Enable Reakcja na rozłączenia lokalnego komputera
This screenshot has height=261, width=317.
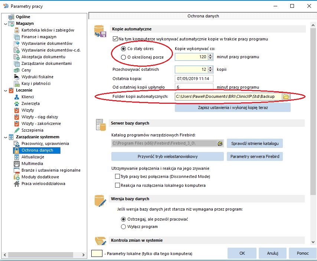[117, 185]
